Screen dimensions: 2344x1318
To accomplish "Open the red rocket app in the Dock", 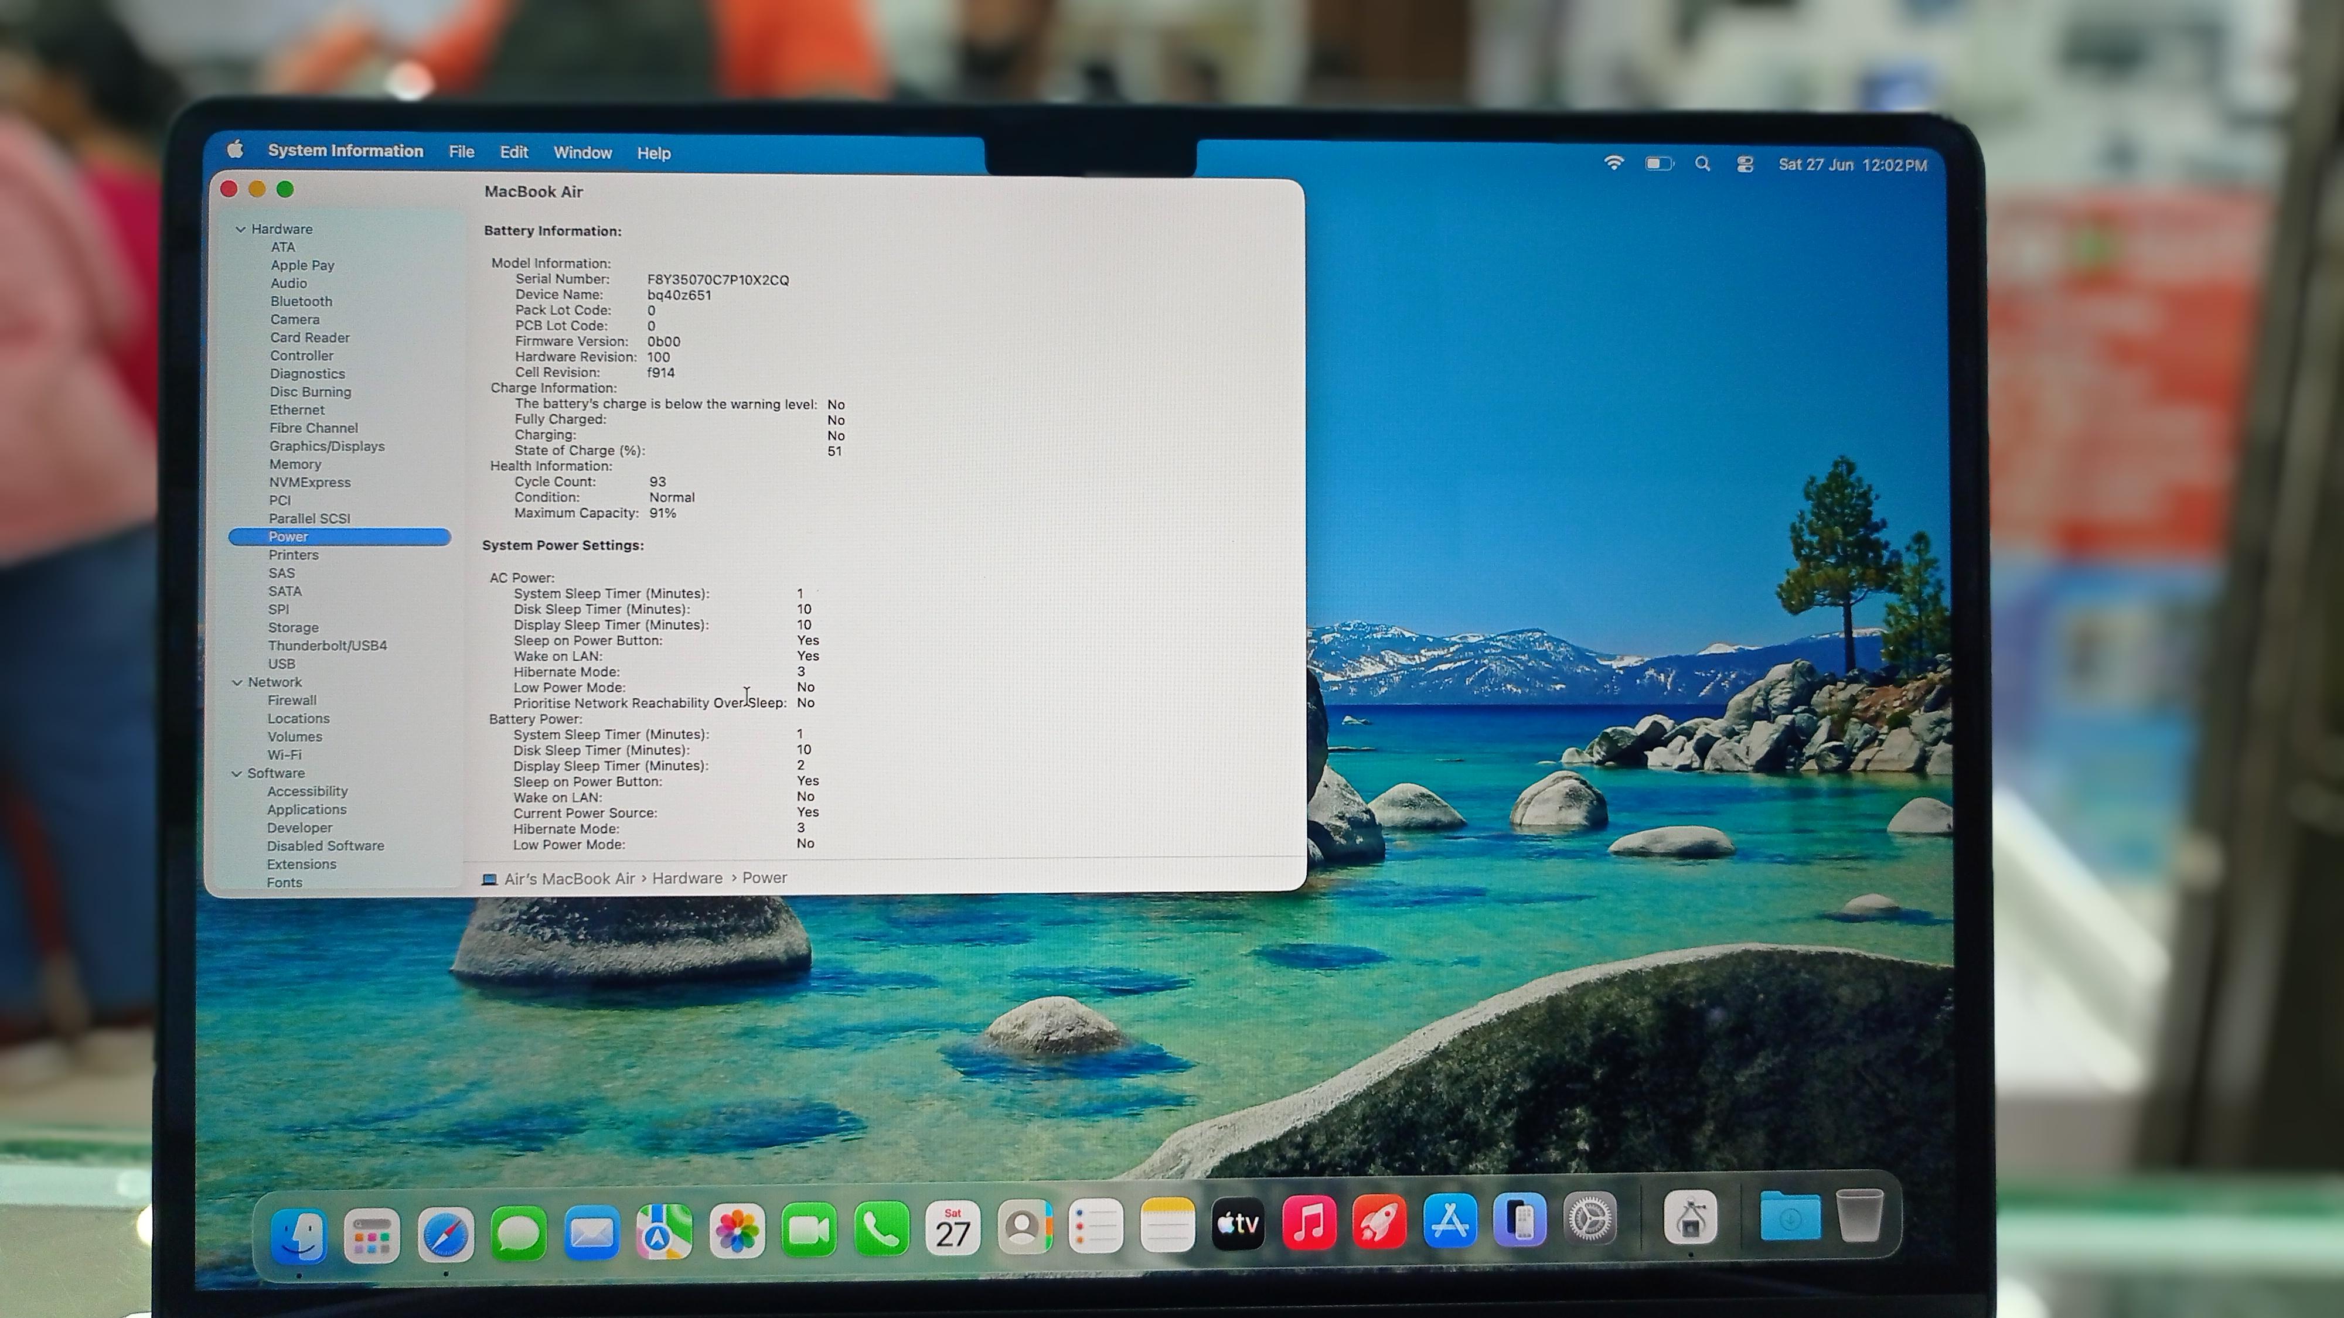I will pos(1379,1221).
